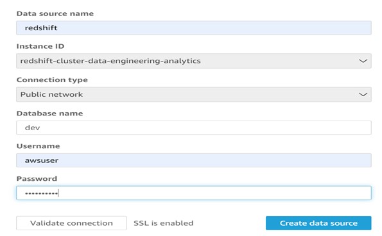Open the Instance ID dropdown
382x236 pixels.
tap(194, 61)
